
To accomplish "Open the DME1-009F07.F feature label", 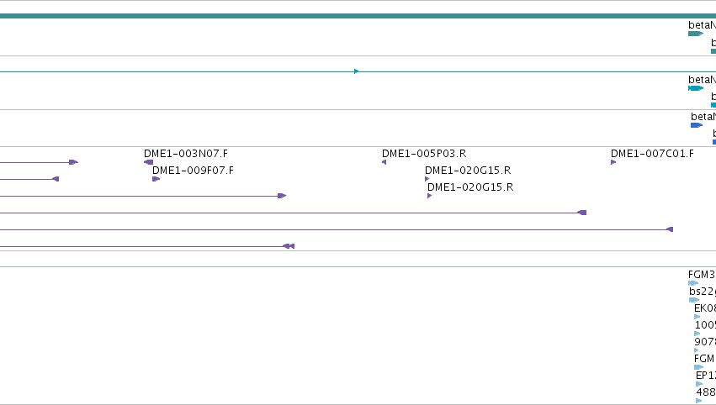I will point(193,171).
